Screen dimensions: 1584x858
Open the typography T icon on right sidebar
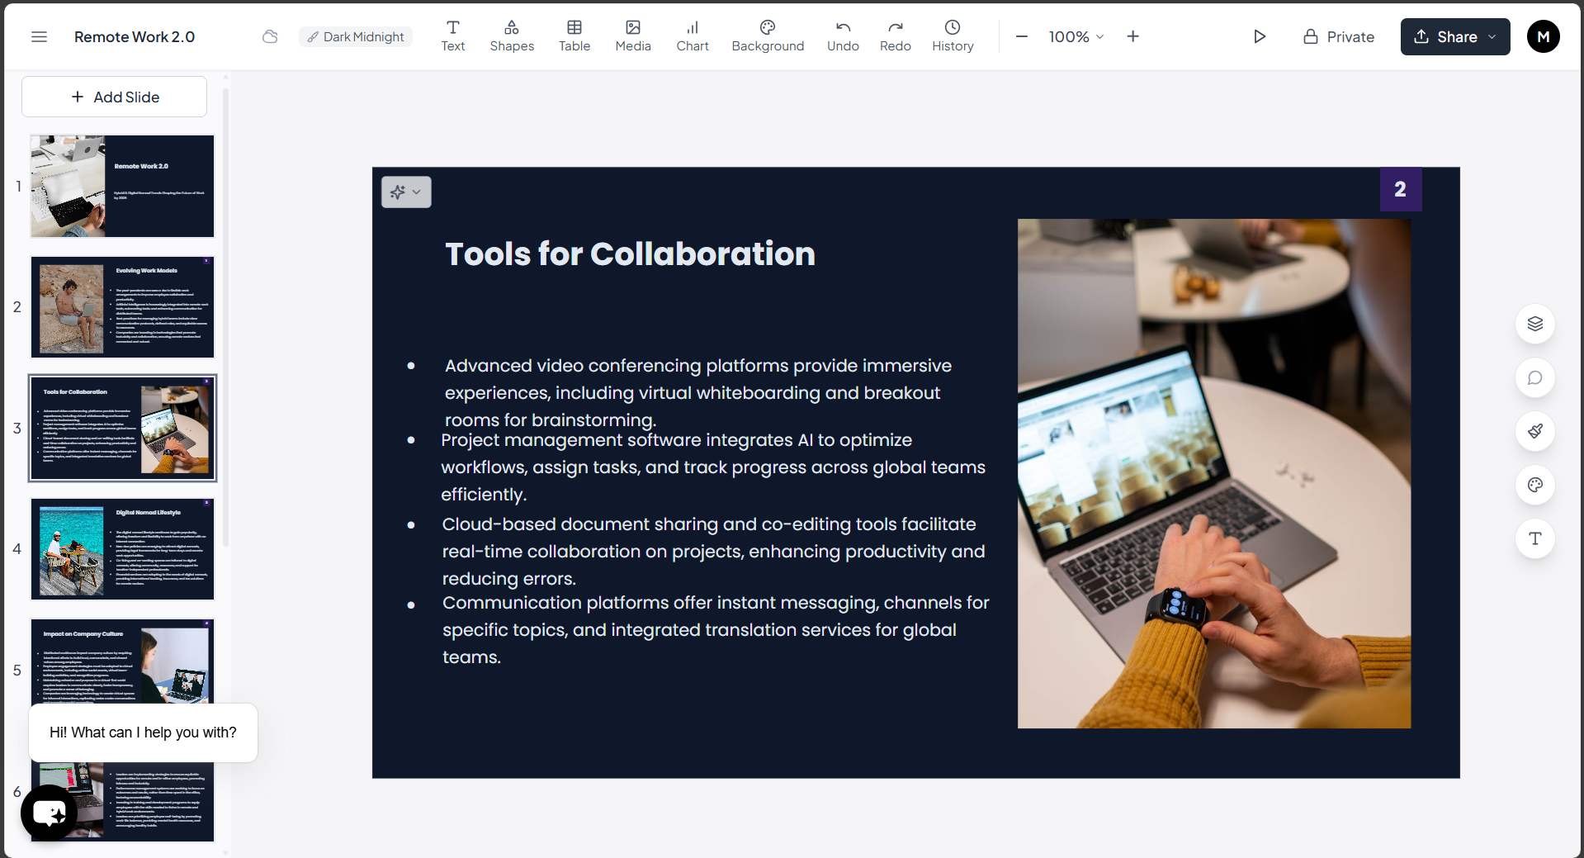pyautogui.click(x=1534, y=538)
